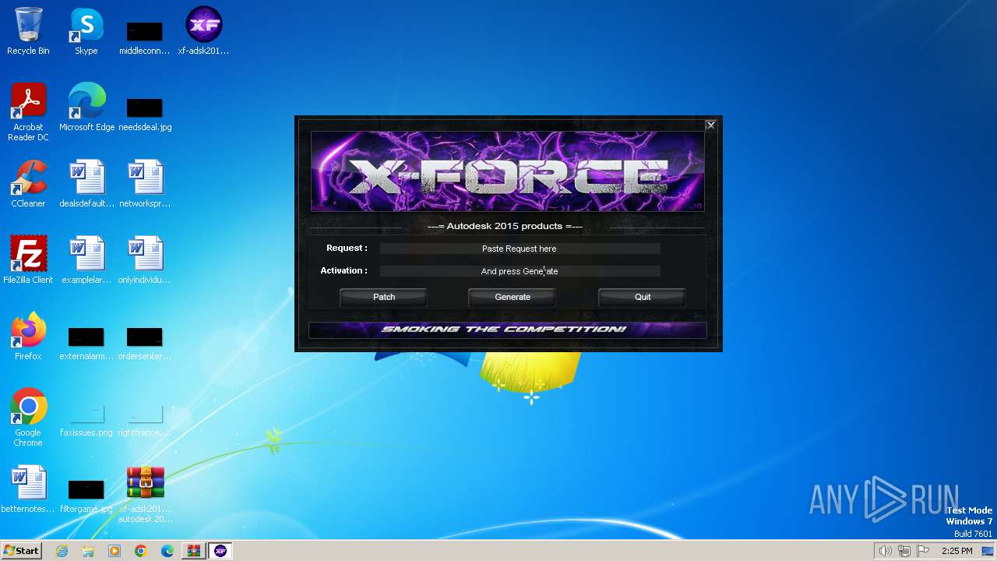Open Internet Explorer from the taskbar
This screenshot has height=561, width=997.
coord(62,551)
